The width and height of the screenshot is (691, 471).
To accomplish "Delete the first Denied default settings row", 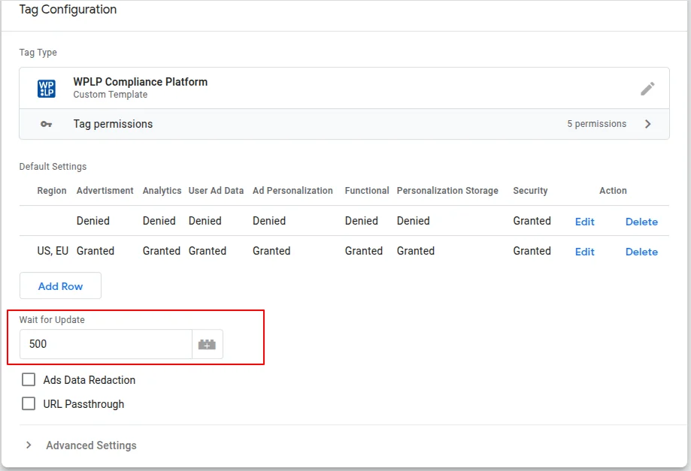I will coord(641,221).
